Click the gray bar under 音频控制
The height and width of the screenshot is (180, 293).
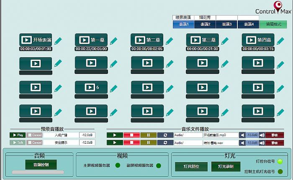coord(38,172)
